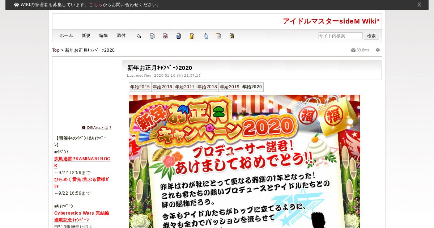
Task: Click the page heading 新年お正月ｷｬﾝﾍﾟｰﾝ2020
Action: click(159, 68)
